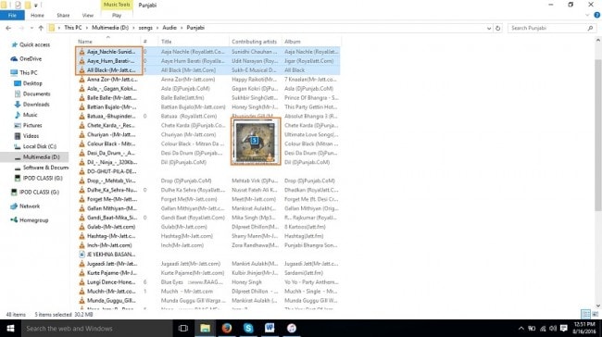Open Downloads in the sidebar
602x337 pixels.
(36, 105)
